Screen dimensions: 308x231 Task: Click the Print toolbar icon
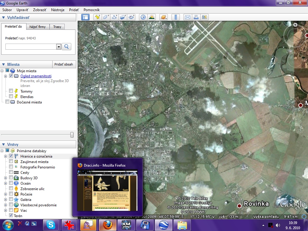(x=196, y=17)
